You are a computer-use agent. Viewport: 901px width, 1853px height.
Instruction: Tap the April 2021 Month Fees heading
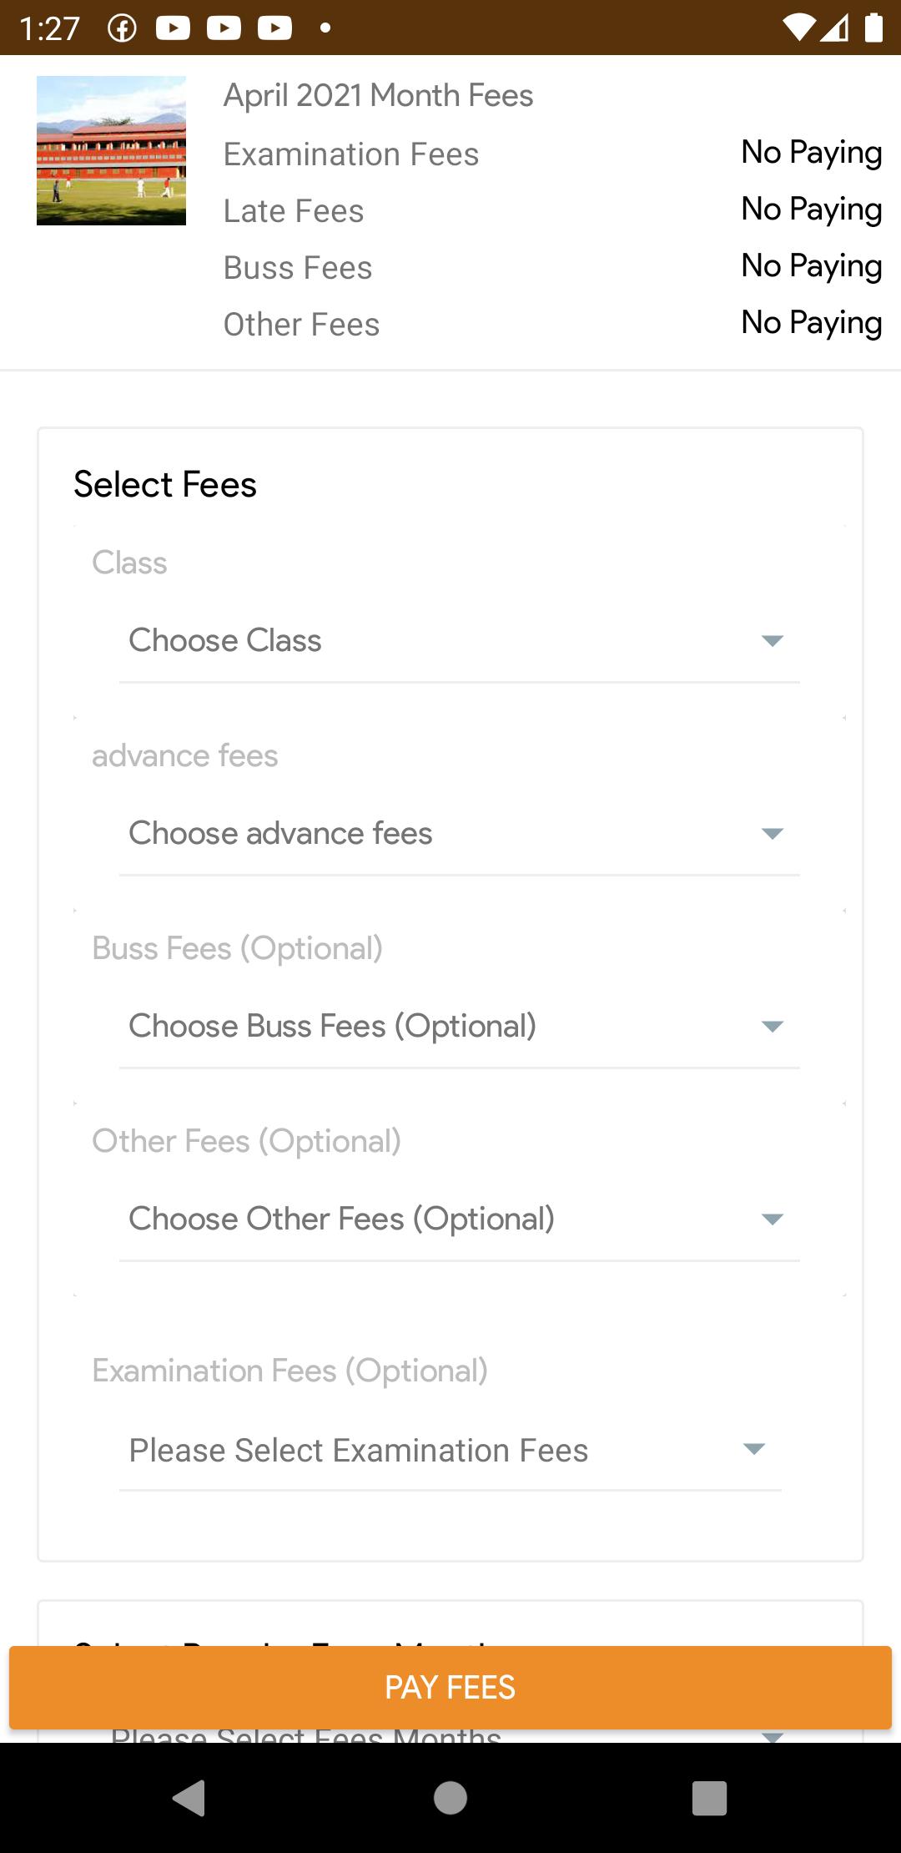point(378,96)
